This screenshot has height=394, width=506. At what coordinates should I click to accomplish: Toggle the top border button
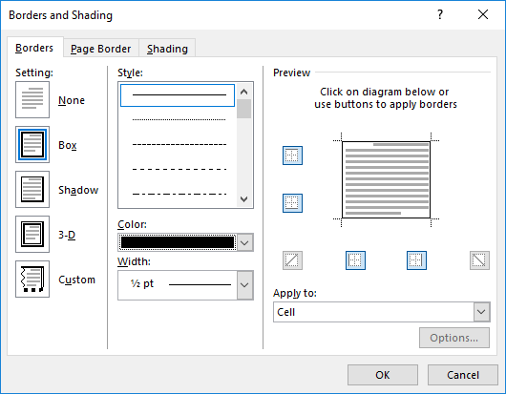tap(292, 156)
